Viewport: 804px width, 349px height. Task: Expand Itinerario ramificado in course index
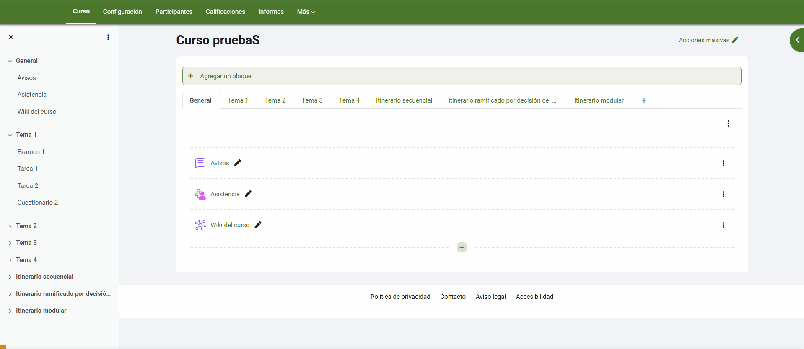click(x=10, y=294)
